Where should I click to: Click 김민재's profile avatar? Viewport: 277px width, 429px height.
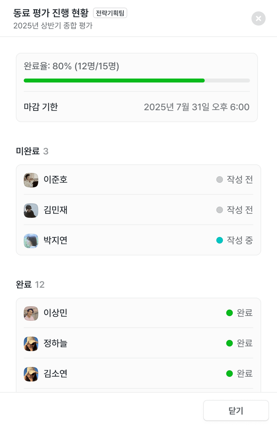pos(31,210)
